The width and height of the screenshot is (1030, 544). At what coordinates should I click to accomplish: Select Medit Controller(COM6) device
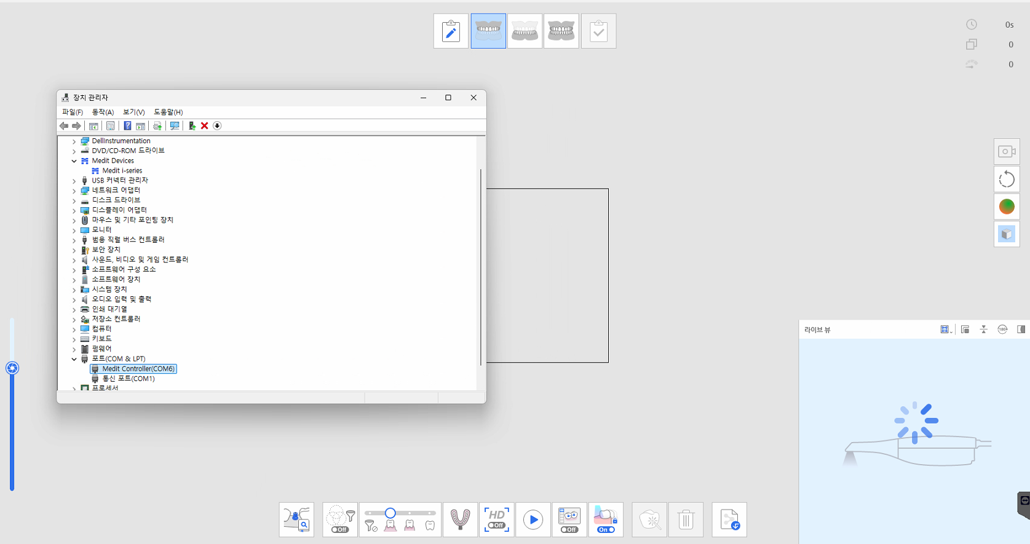pyautogui.click(x=138, y=369)
